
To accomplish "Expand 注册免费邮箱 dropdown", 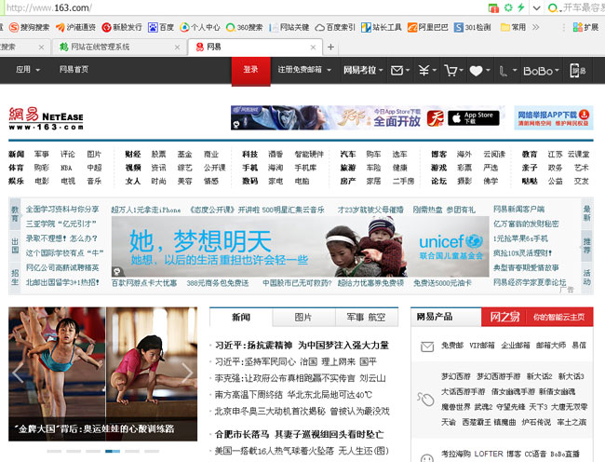I will 304,70.
